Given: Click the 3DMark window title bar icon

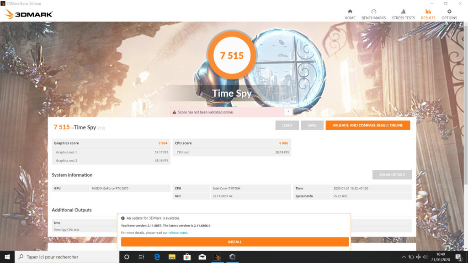Looking at the screenshot, I should (x=3, y=3).
